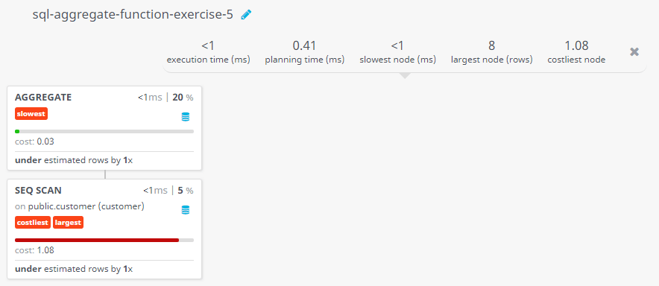Select the execution time statistic
Image resolution: width=659 pixels, height=286 pixels.
pos(209,52)
